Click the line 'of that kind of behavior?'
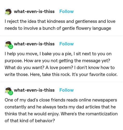123x130 pixels. 30,121
